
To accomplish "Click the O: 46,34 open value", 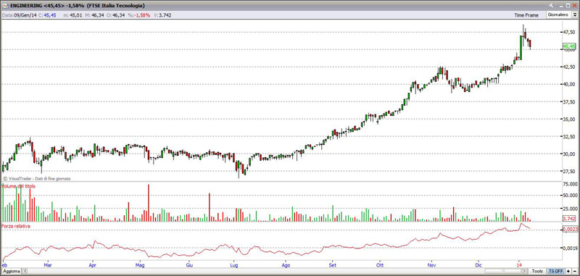I will click(115, 15).
